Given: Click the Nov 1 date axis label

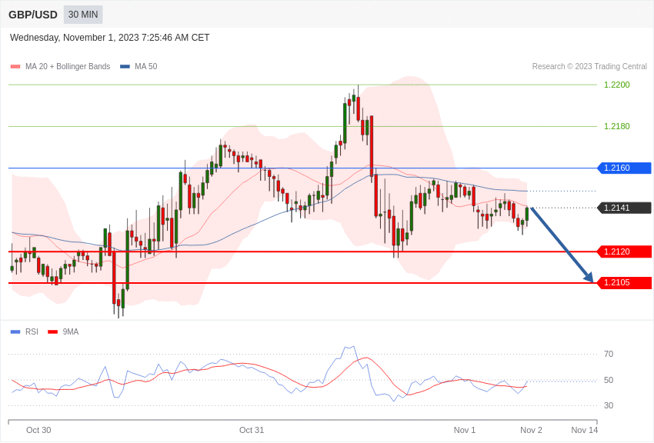Looking at the screenshot, I should coord(465,430).
